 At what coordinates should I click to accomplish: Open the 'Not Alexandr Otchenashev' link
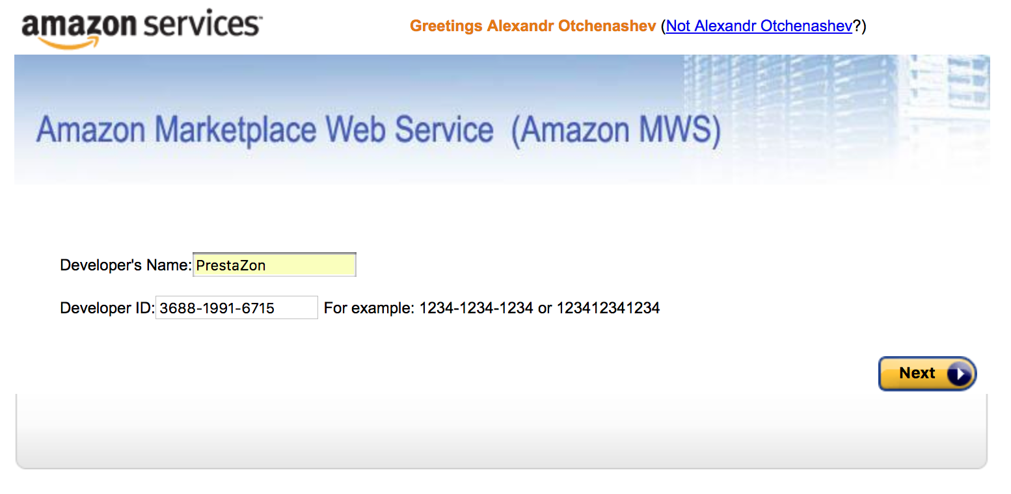tap(759, 26)
